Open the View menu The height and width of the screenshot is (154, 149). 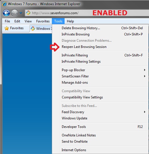tap(28, 21)
